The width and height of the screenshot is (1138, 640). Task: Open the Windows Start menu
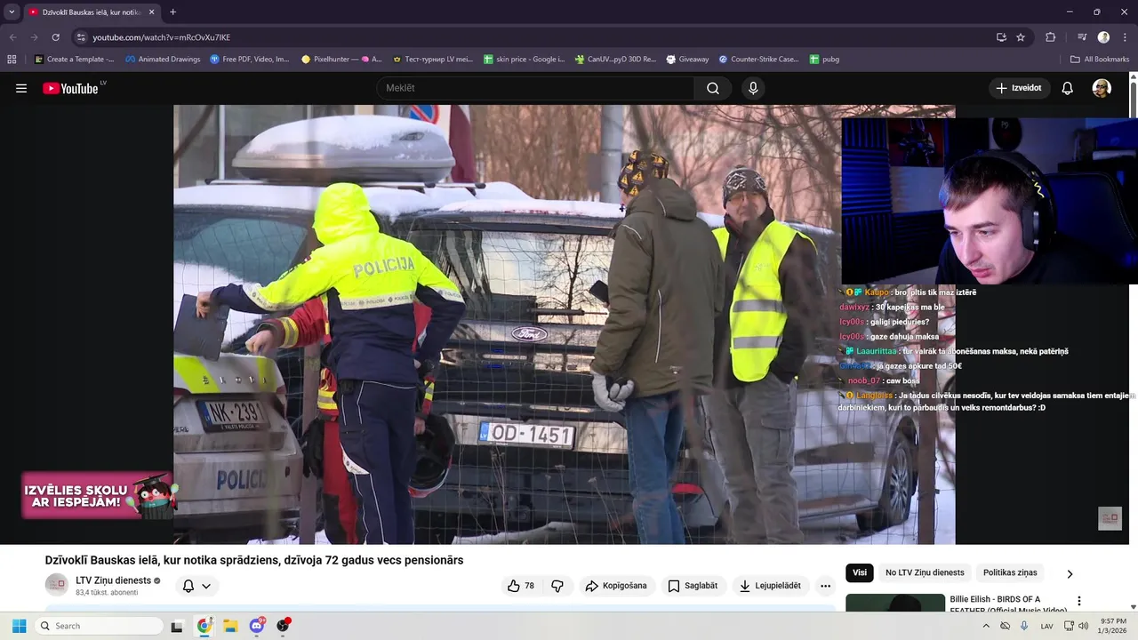click(x=19, y=626)
